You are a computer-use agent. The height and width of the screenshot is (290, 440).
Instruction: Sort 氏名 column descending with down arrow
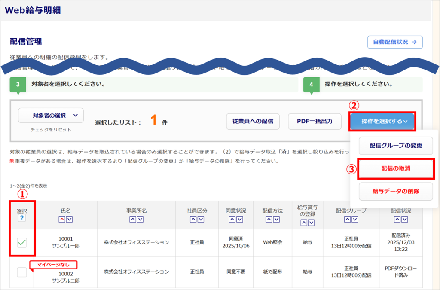point(69,220)
